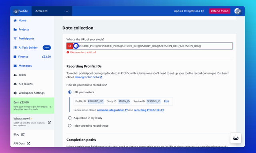The image size is (256, 153).
Task: Open Apps & Integrations link
Action: [189, 11]
